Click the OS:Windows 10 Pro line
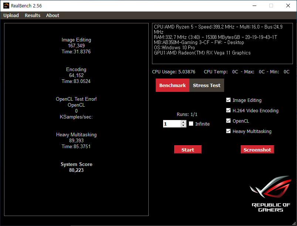297x226 pixels. pos(174,47)
